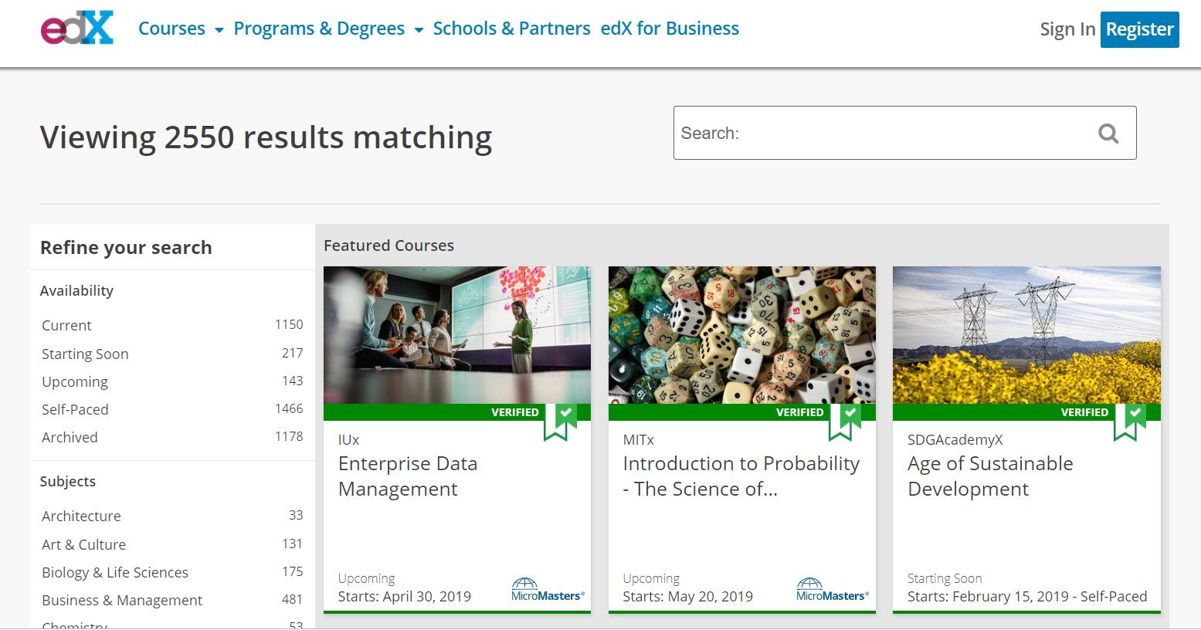Click the IUx provider label
The width and height of the screenshot is (1201, 630).
348,440
